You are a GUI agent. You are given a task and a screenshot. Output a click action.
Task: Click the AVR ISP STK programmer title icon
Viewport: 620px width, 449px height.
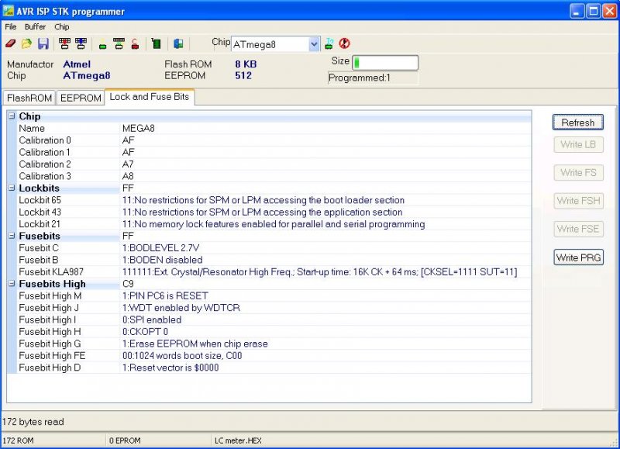point(8,11)
